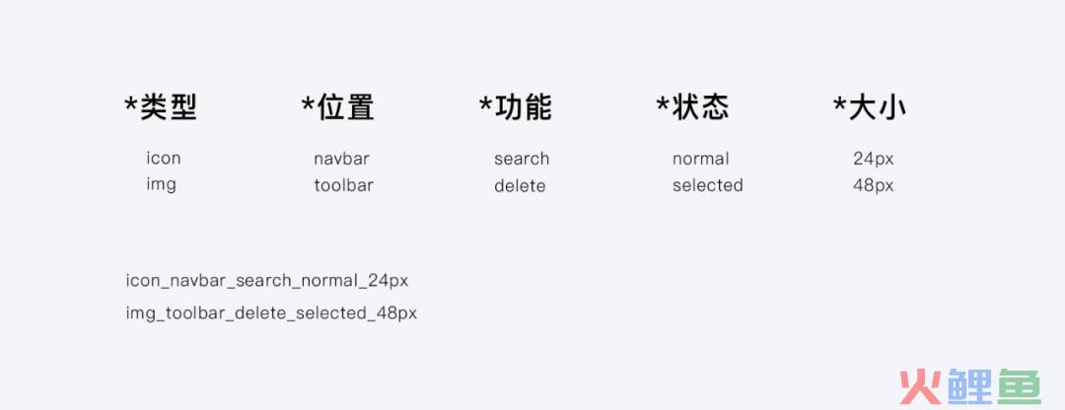Viewport: 1065px width, 410px height.
Task: Click the normal state text
Action: [701, 159]
